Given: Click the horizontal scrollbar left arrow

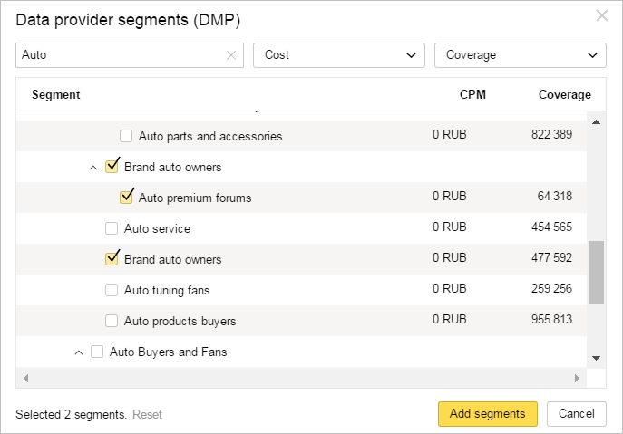Looking at the screenshot, I should click(x=25, y=378).
